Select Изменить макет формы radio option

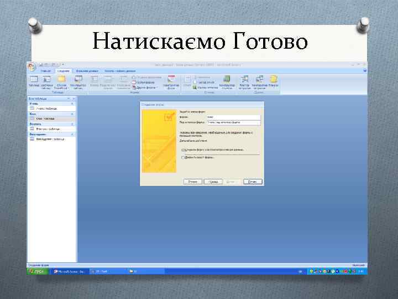183,158
